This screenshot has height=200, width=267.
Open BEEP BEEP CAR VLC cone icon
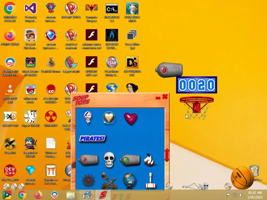point(10,93)
